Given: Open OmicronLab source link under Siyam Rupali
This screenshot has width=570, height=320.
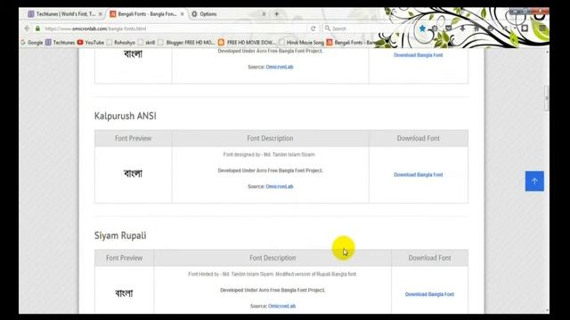Looking at the screenshot, I should pyautogui.click(x=281, y=306).
